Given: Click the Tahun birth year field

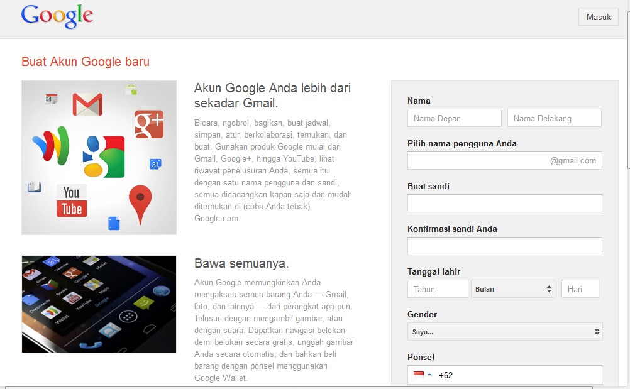Looking at the screenshot, I should 438,288.
